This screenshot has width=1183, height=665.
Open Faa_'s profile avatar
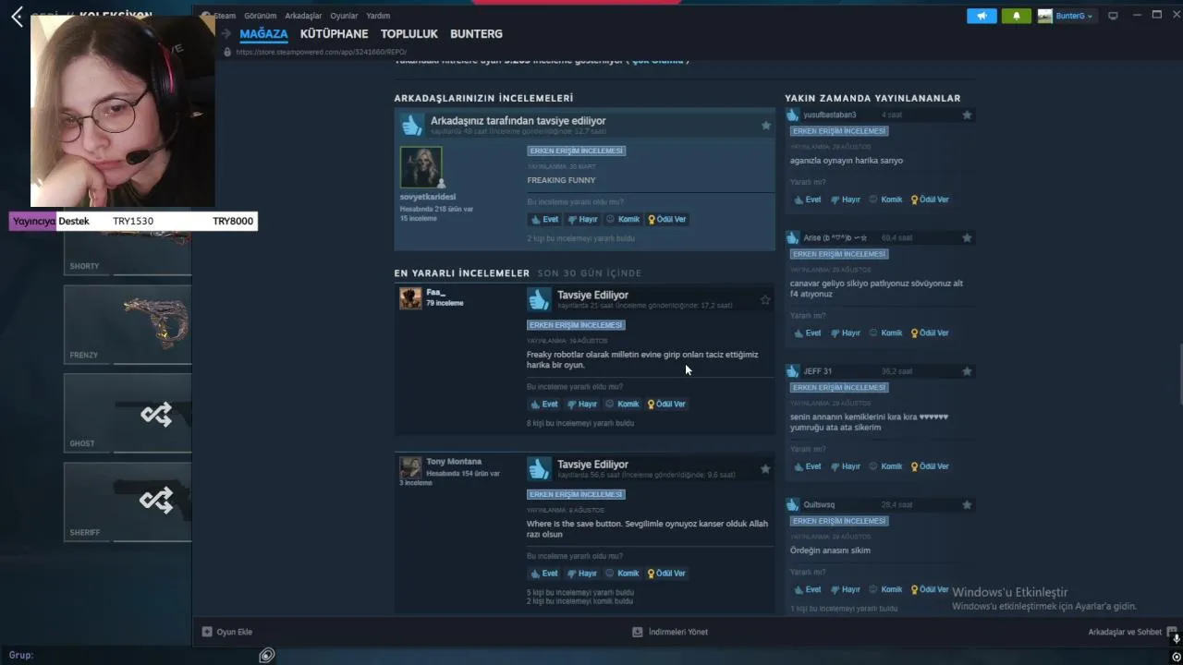click(x=410, y=297)
